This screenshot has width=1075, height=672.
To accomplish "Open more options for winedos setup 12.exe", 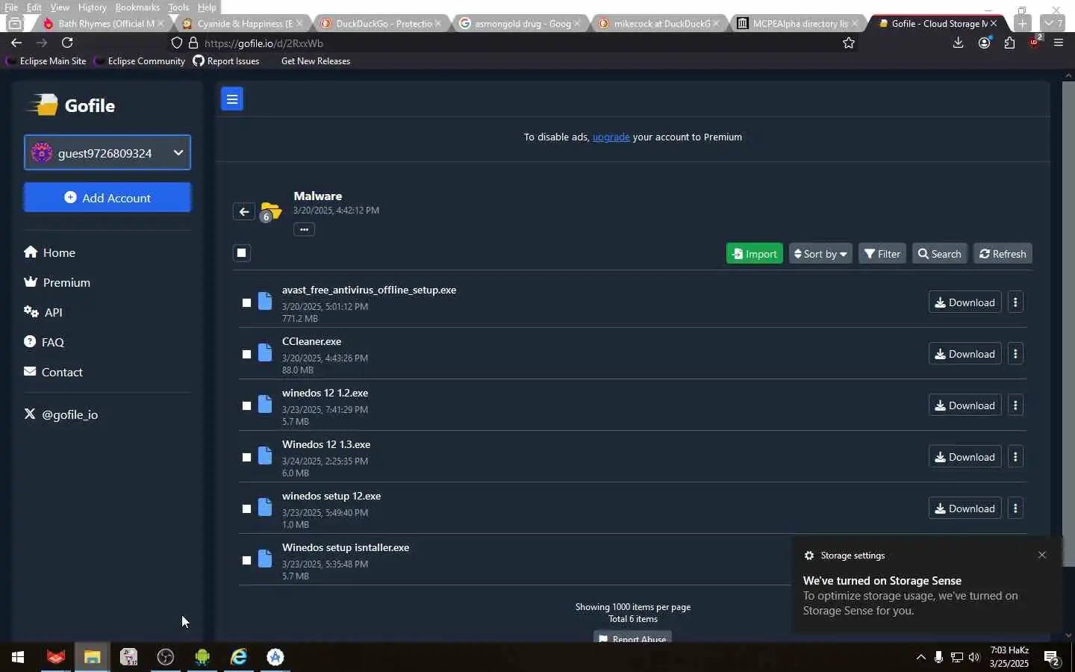I will pos(1015,508).
